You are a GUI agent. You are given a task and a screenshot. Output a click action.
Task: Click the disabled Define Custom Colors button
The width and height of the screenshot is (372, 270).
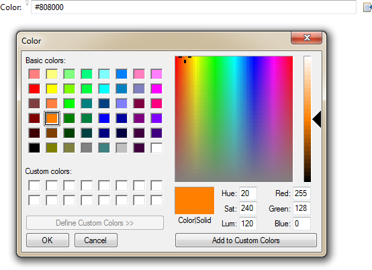point(95,223)
